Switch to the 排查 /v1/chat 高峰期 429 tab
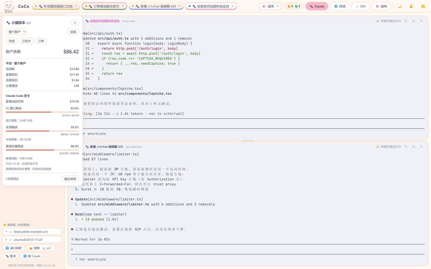 [x=156, y=6]
